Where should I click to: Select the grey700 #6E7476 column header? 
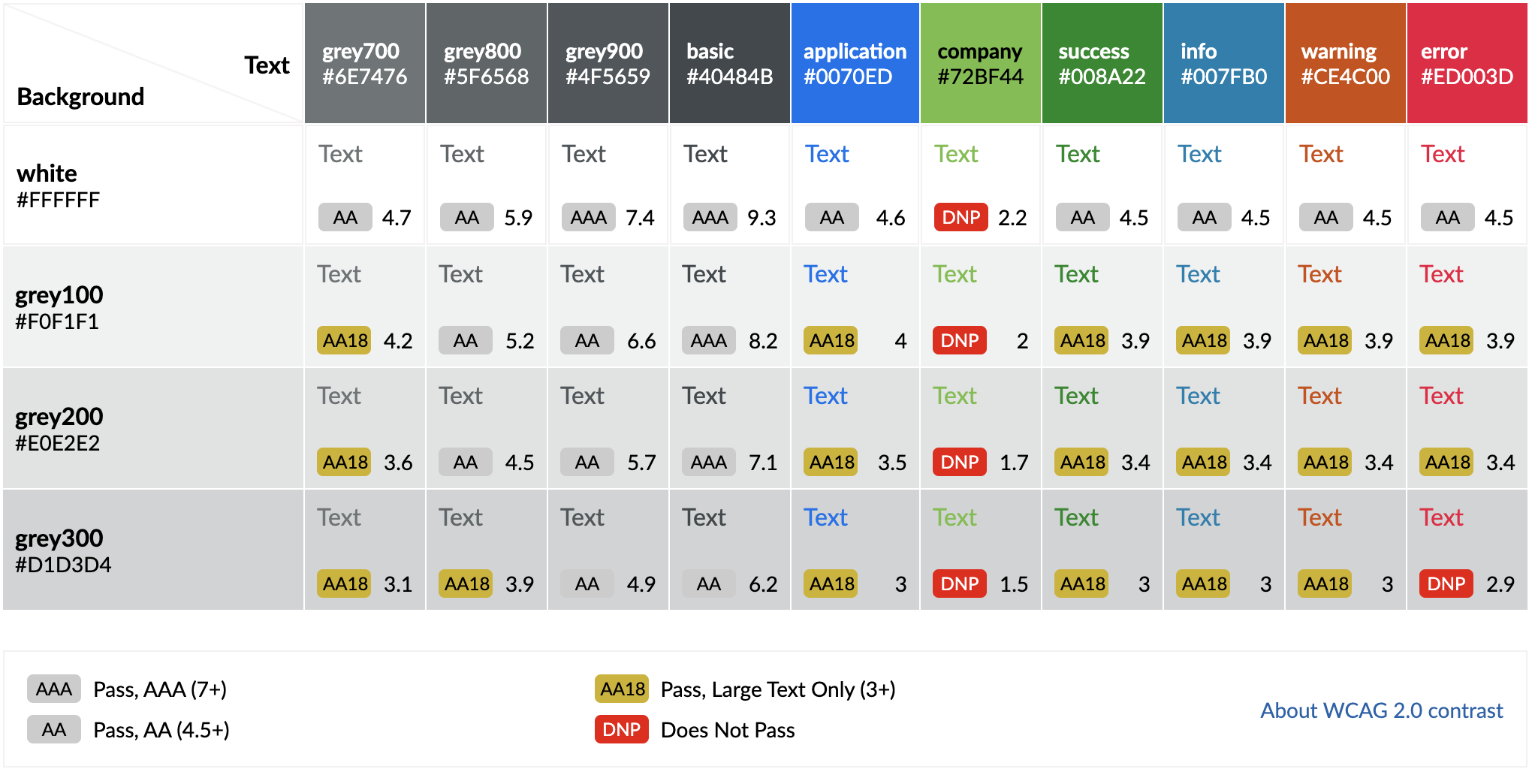[365, 63]
